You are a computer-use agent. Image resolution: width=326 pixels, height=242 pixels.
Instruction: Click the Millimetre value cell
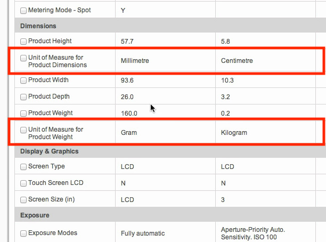point(135,61)
